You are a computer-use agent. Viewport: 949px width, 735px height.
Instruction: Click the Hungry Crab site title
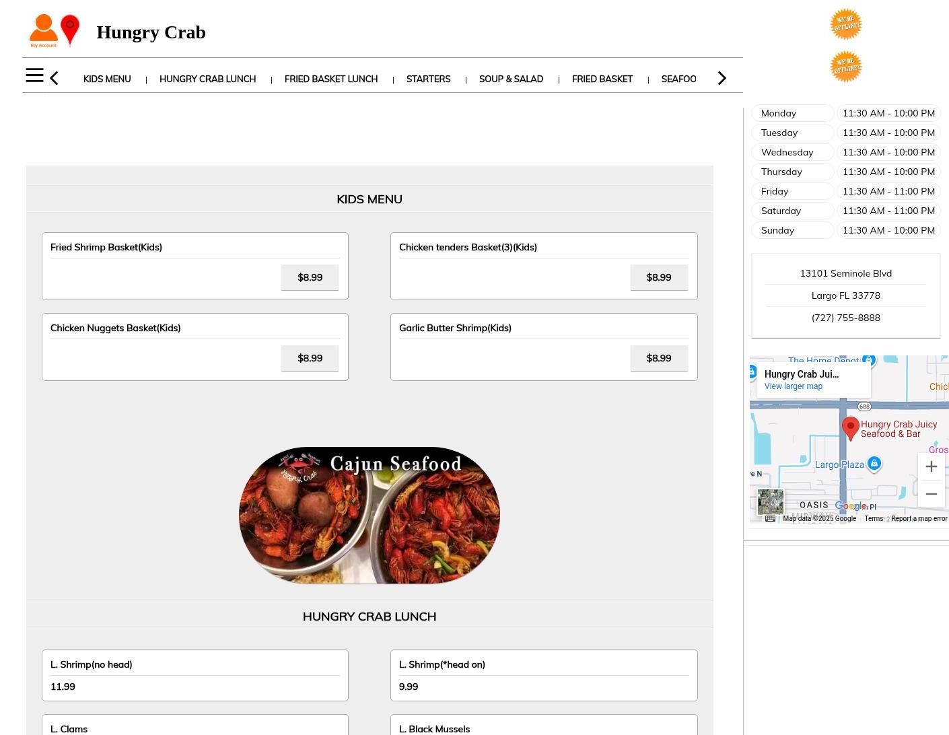[151, 32]
